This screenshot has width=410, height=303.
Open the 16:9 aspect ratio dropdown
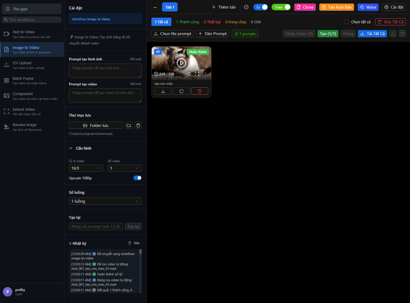tap(86, 168)
